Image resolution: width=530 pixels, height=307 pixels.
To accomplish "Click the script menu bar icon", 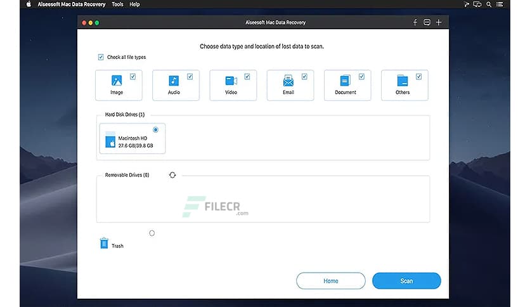I will click(x=467, y=4).
